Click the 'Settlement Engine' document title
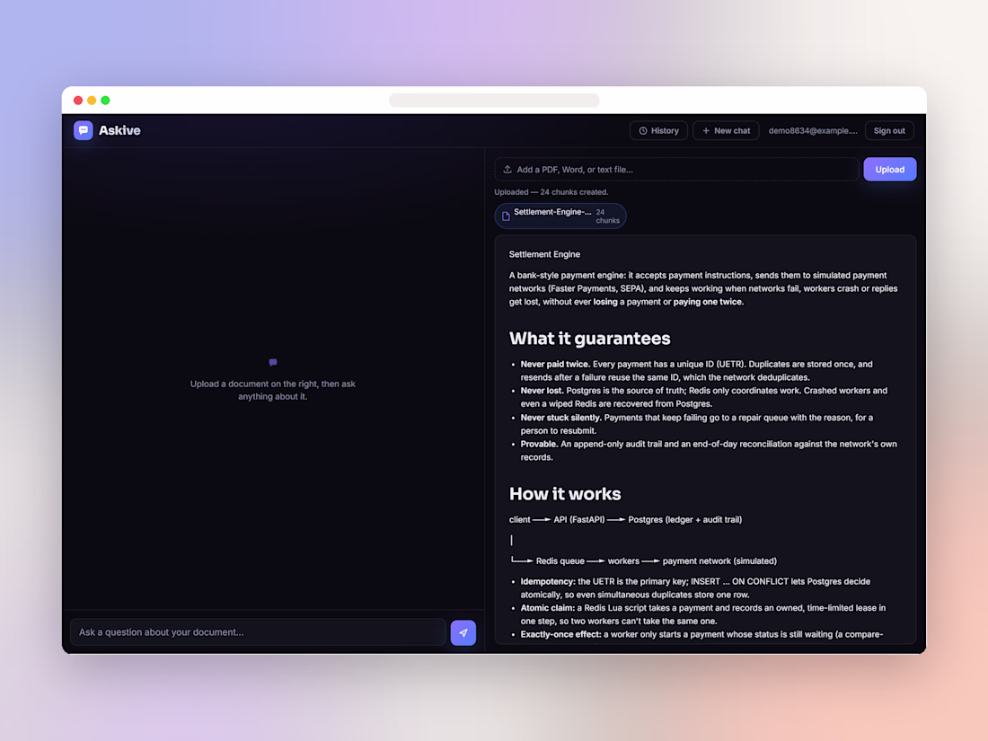The height and width of the screenshot is (741, 988). (544, 254)
